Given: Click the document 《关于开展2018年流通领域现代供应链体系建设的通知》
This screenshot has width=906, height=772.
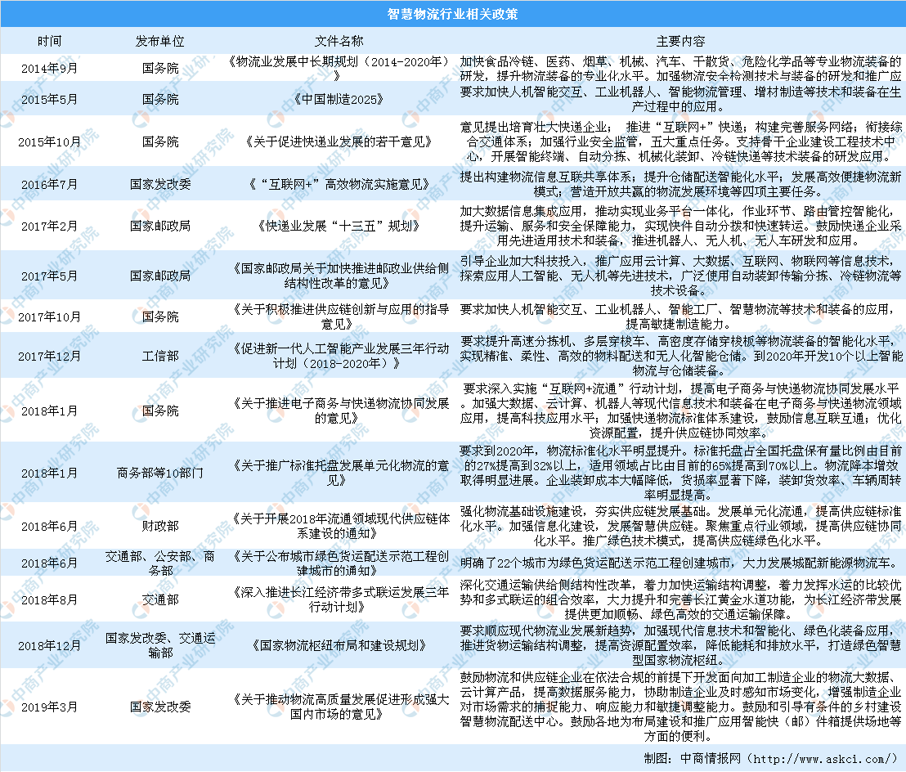Looking at the screenshot, I should [339, 526].
